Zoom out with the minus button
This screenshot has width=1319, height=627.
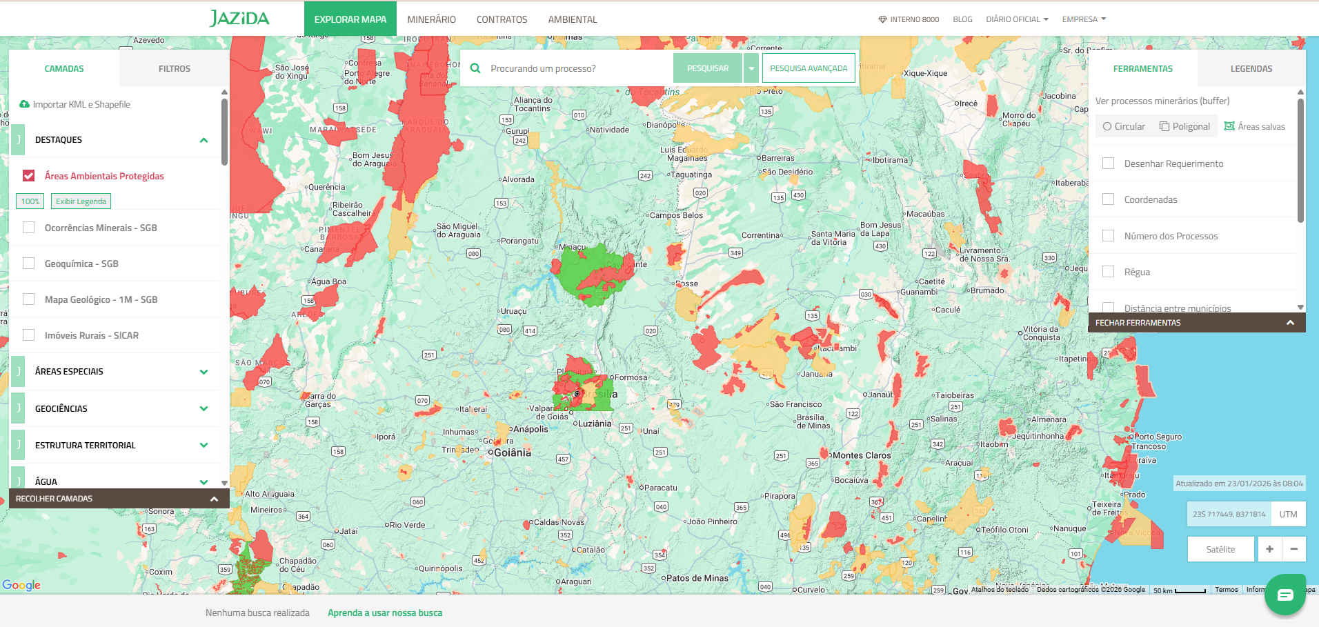[x=1294, y=549]
